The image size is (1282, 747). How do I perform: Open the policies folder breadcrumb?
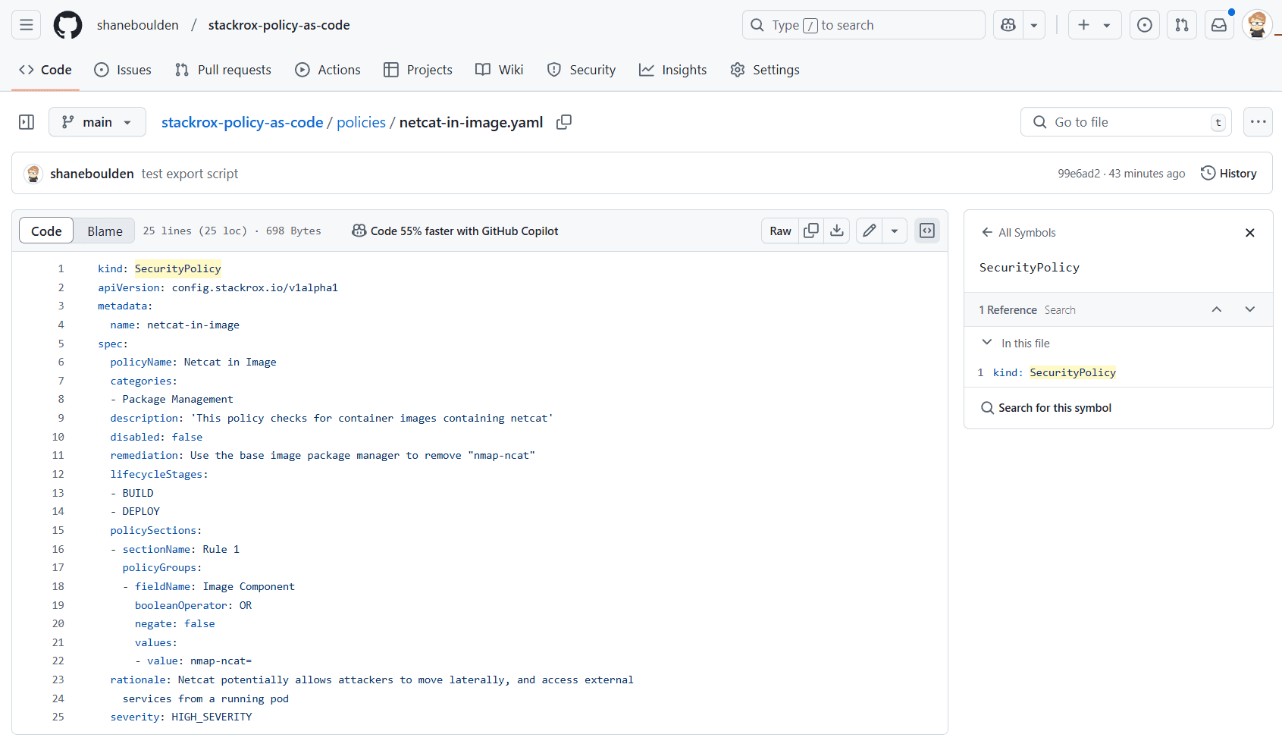click(x=362, y=122)
